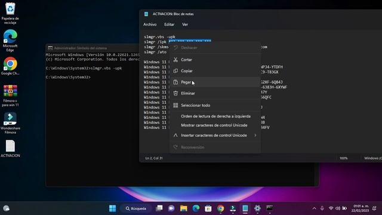Click the Cortar scissors icon in context menu
Image resolution: width=382 pixels, height=215 pixels.
175,60
